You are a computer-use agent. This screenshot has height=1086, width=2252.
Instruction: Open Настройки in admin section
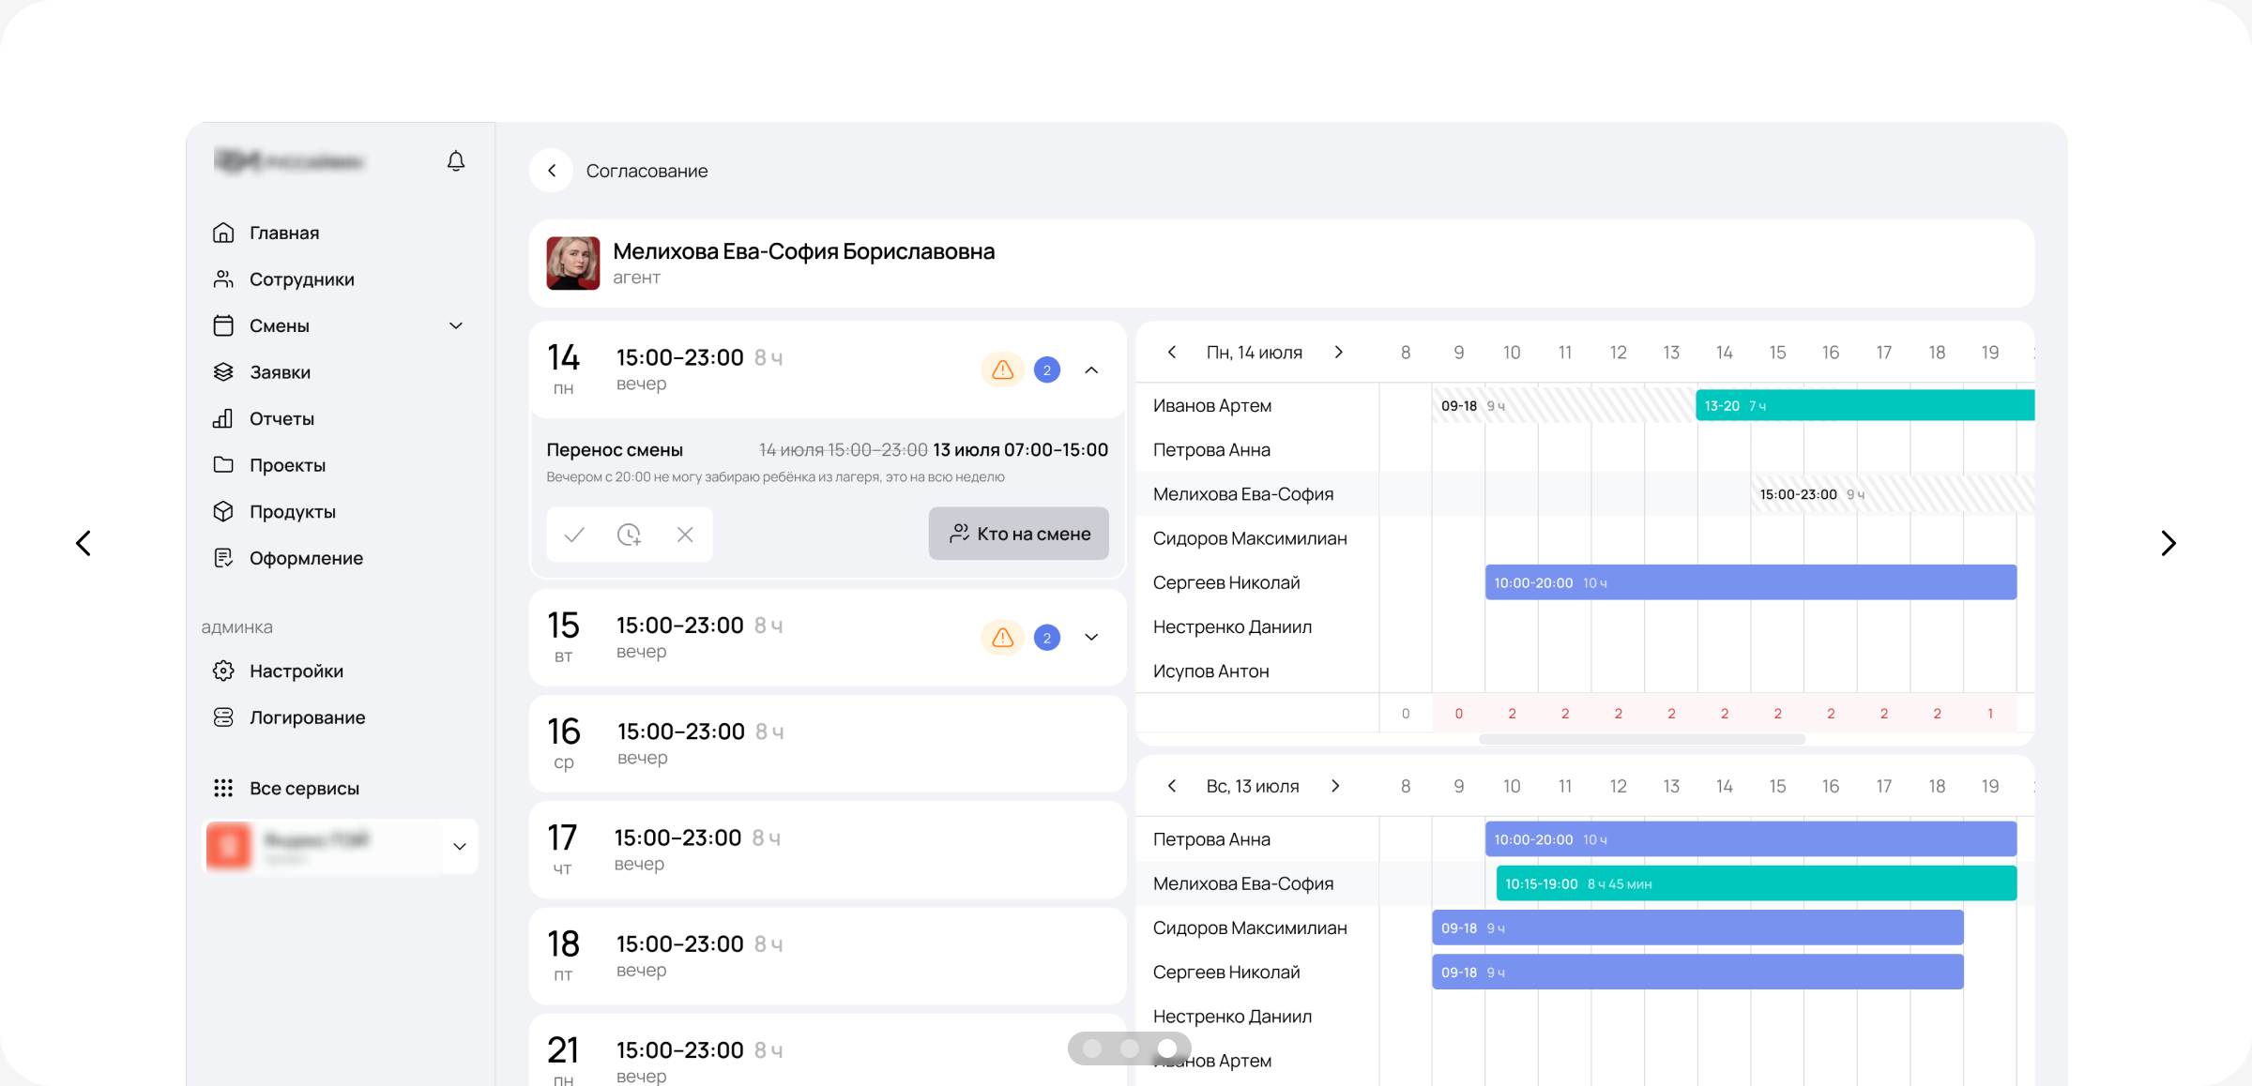(x=297, y=671)
